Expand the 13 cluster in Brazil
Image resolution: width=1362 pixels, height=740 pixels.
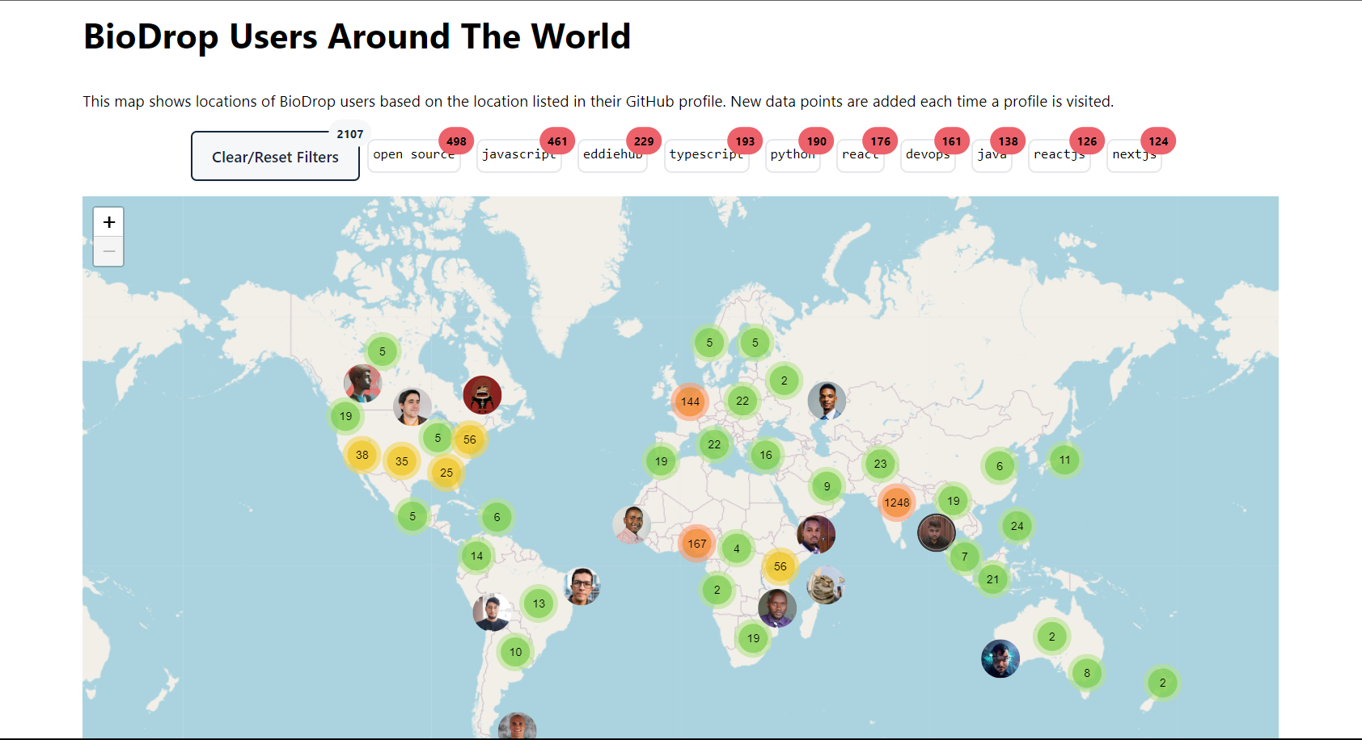(539, 603)
